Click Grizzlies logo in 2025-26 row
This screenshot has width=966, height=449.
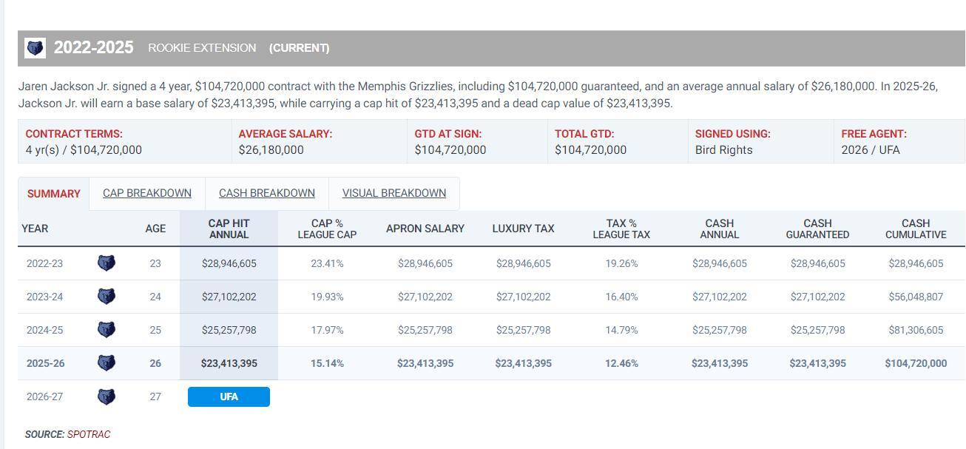point(107,363)
